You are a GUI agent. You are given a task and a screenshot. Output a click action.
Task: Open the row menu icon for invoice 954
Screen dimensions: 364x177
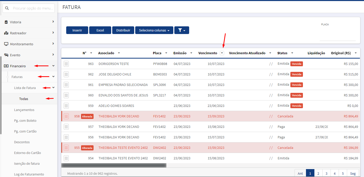click(66, 158)
